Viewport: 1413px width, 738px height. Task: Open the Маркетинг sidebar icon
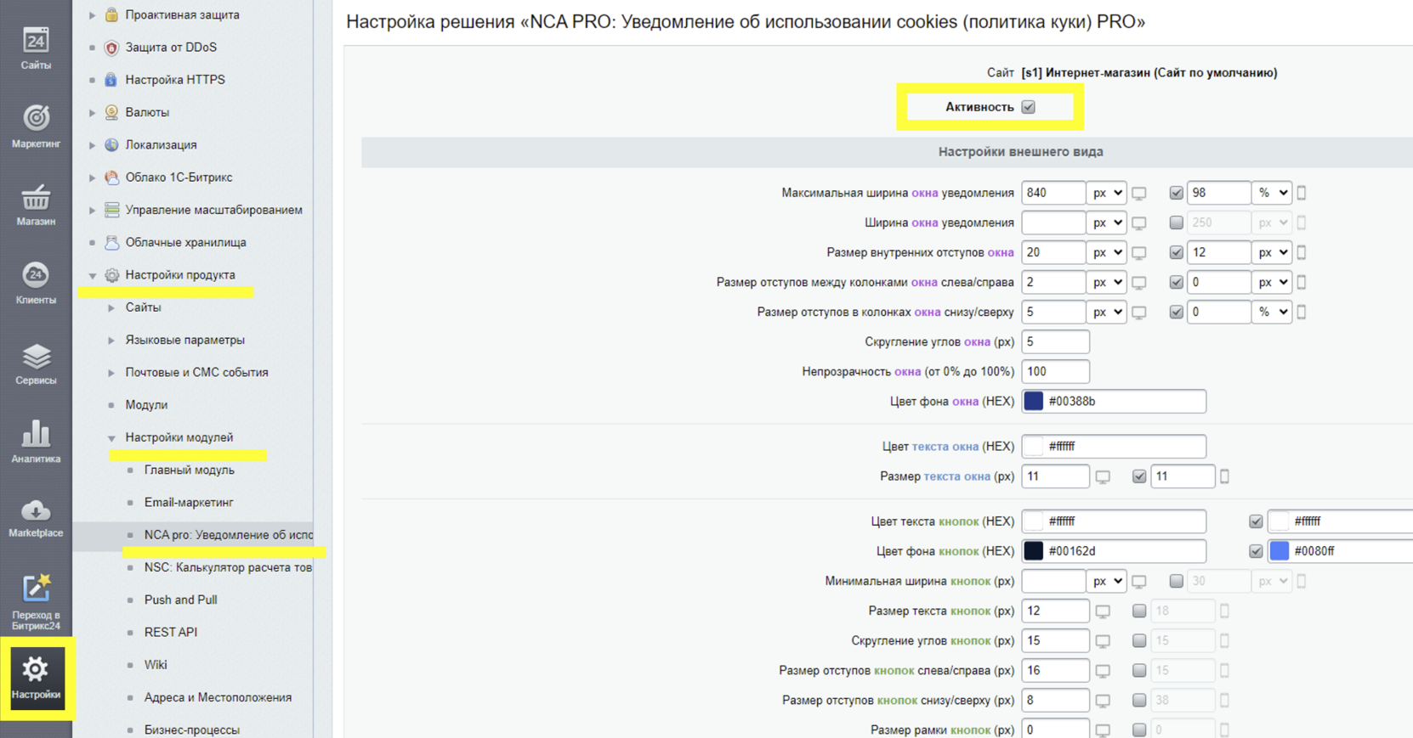click(36, 126)
